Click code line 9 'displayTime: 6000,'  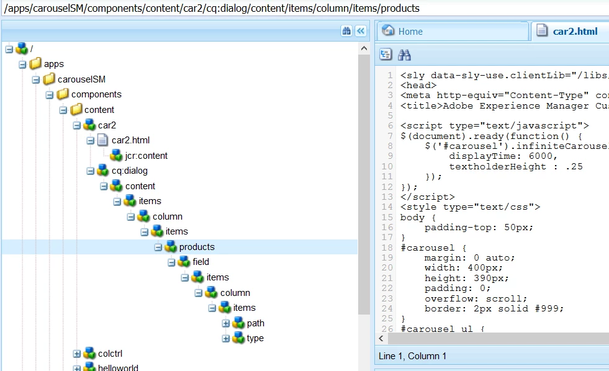[503, 156]
